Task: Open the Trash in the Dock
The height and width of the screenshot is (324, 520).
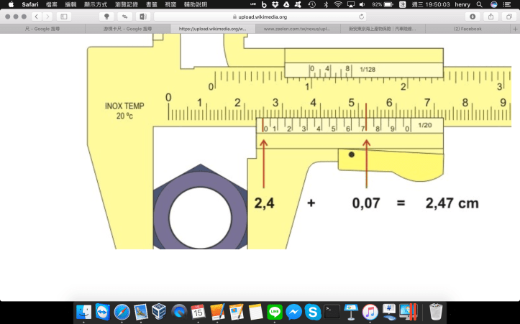Action: point(435,312)
